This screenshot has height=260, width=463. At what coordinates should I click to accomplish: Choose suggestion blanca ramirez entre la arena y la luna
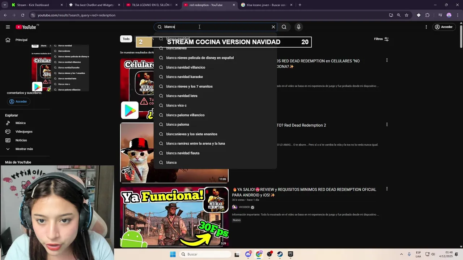click(215, 144)
